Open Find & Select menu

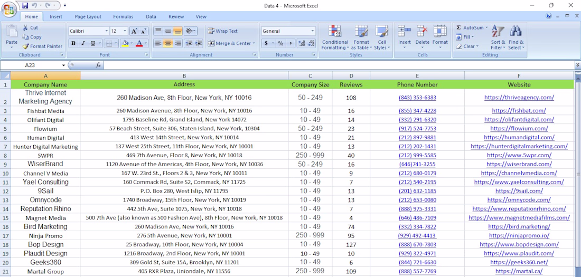point(516,37)
